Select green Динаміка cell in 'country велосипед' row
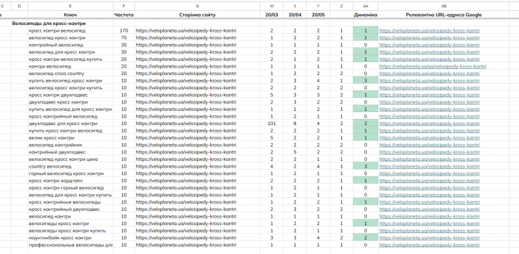Screen dimensions: 519x254 (x=366, y=166)
